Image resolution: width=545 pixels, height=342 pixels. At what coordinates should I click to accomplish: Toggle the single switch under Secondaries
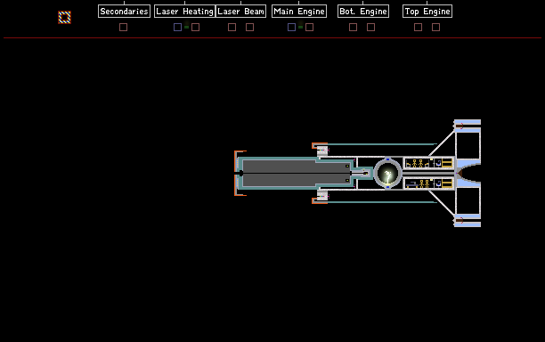(x=124, y=27)
